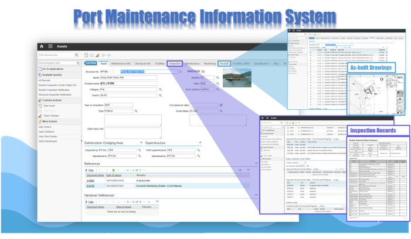Click the Home icon in the header
Screen dimensions: 411x239
[x=42, y=46]
